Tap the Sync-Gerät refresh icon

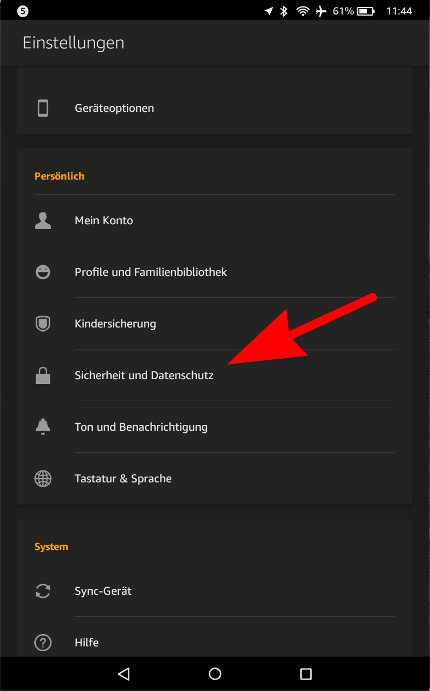[43, 591]
